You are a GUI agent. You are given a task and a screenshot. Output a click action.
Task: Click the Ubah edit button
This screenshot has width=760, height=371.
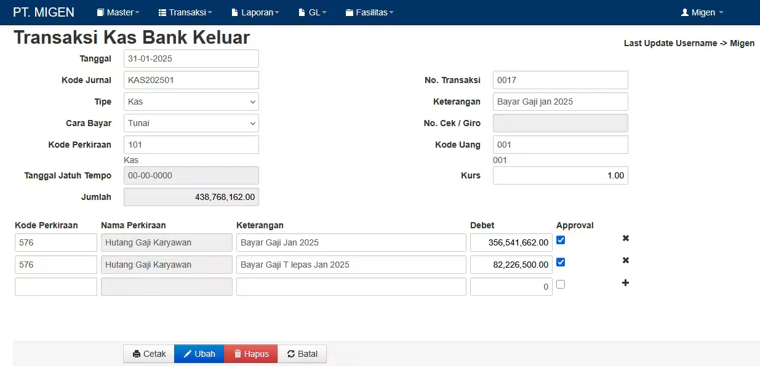(199, 354)
